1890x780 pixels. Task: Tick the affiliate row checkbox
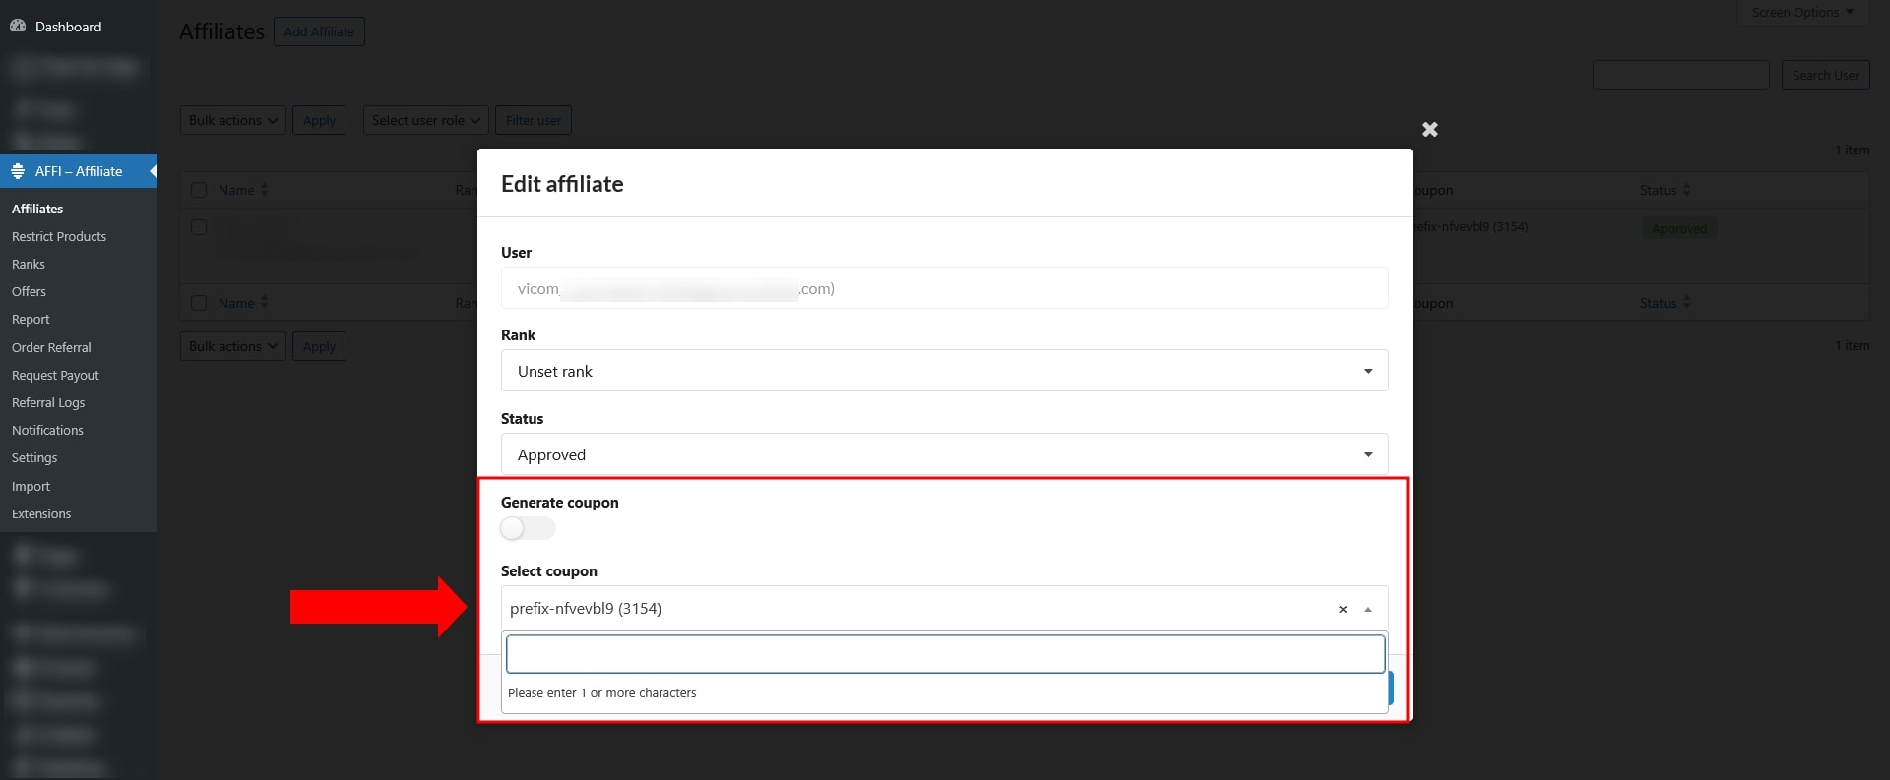[199, 227]
